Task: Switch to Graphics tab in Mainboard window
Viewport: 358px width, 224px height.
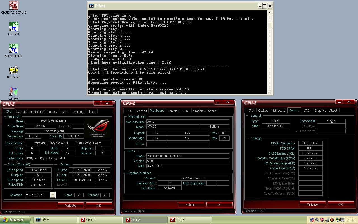Action: (199, 111)
